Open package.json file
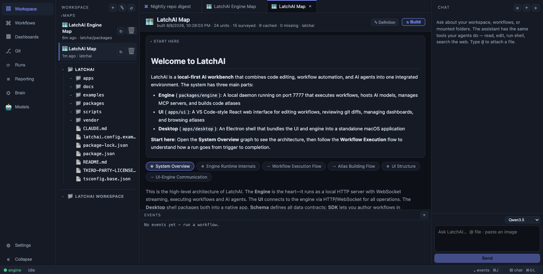543x274 pixels. [99, 153]
